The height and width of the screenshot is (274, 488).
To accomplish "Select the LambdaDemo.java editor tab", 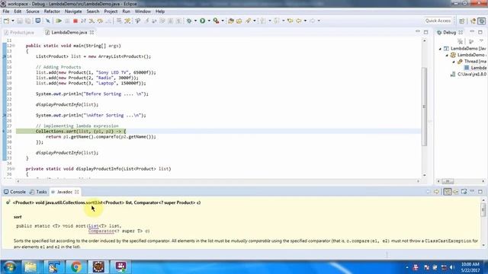I will [69, 32].
